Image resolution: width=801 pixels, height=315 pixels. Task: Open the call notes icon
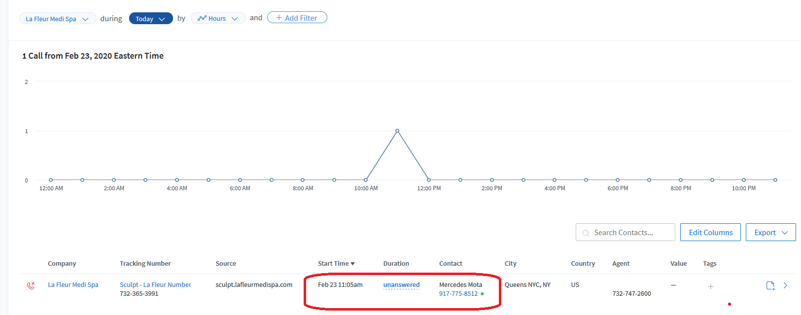[x=770, y=285]
